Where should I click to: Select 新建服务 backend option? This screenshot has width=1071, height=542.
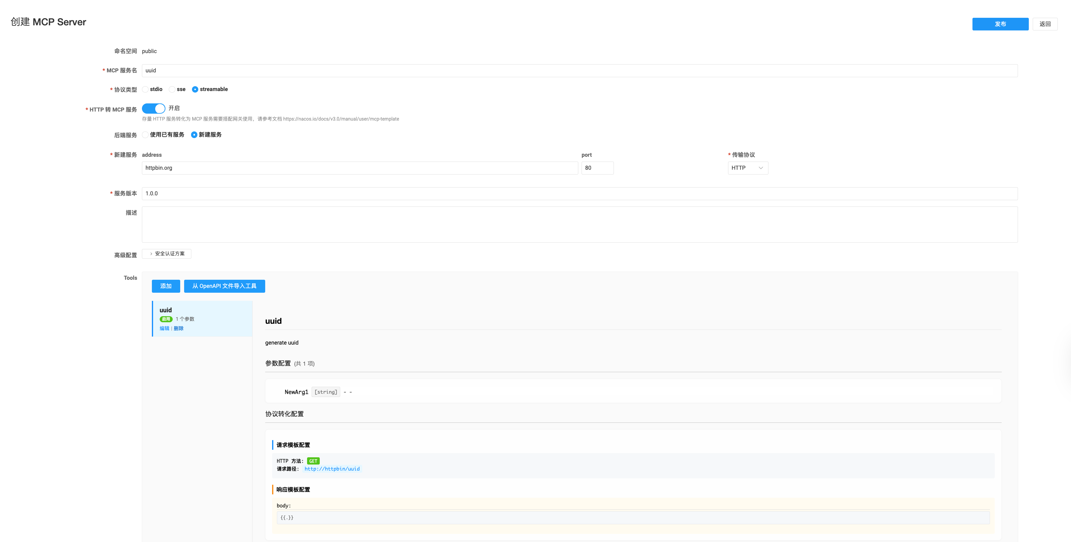pos(194,135)
